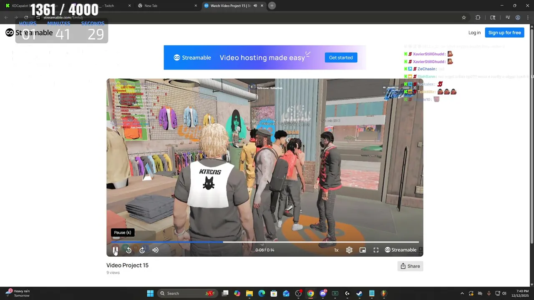Open Logitech G HUB from the taskbar
The width and height of the screenshot is (534, 300).
(347, 293)
